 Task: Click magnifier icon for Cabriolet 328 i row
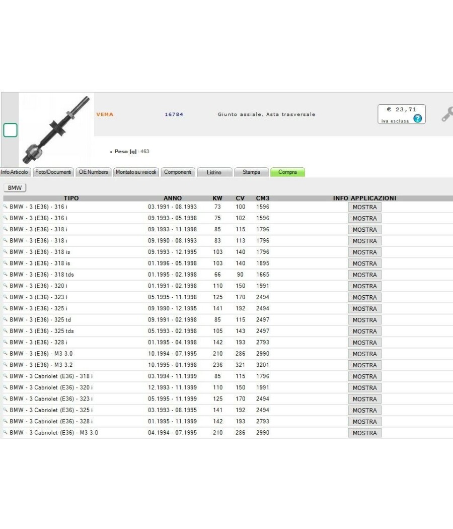pos(6,421)
